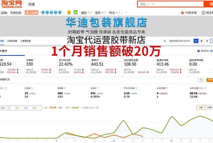Click help icon after 今天截止 note
The height and width of the screenshot is (143, 213).
97,108
